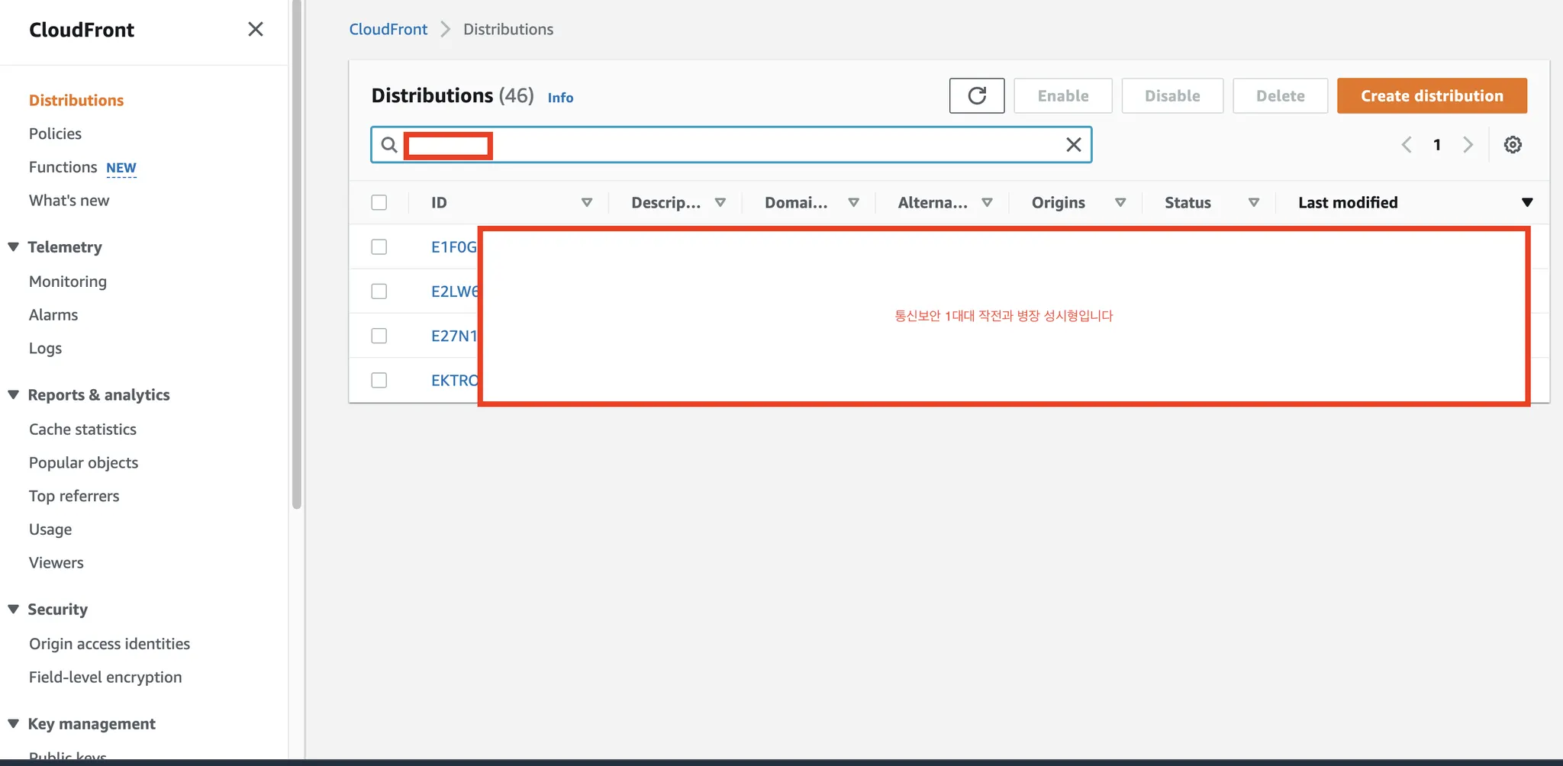Screen dimensions: 1563x766
Task: Click the Alterna... column header
Action: [933, 202]
